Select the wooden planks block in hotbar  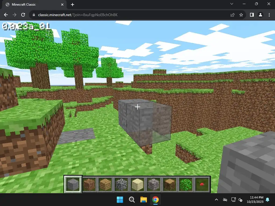click(105, 184)
